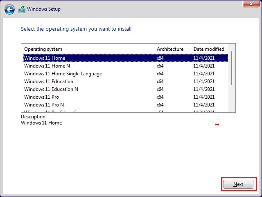The image size is (262, 197).
Task: Click 11/4/2021 in Education N row
Action: [204, 89]
